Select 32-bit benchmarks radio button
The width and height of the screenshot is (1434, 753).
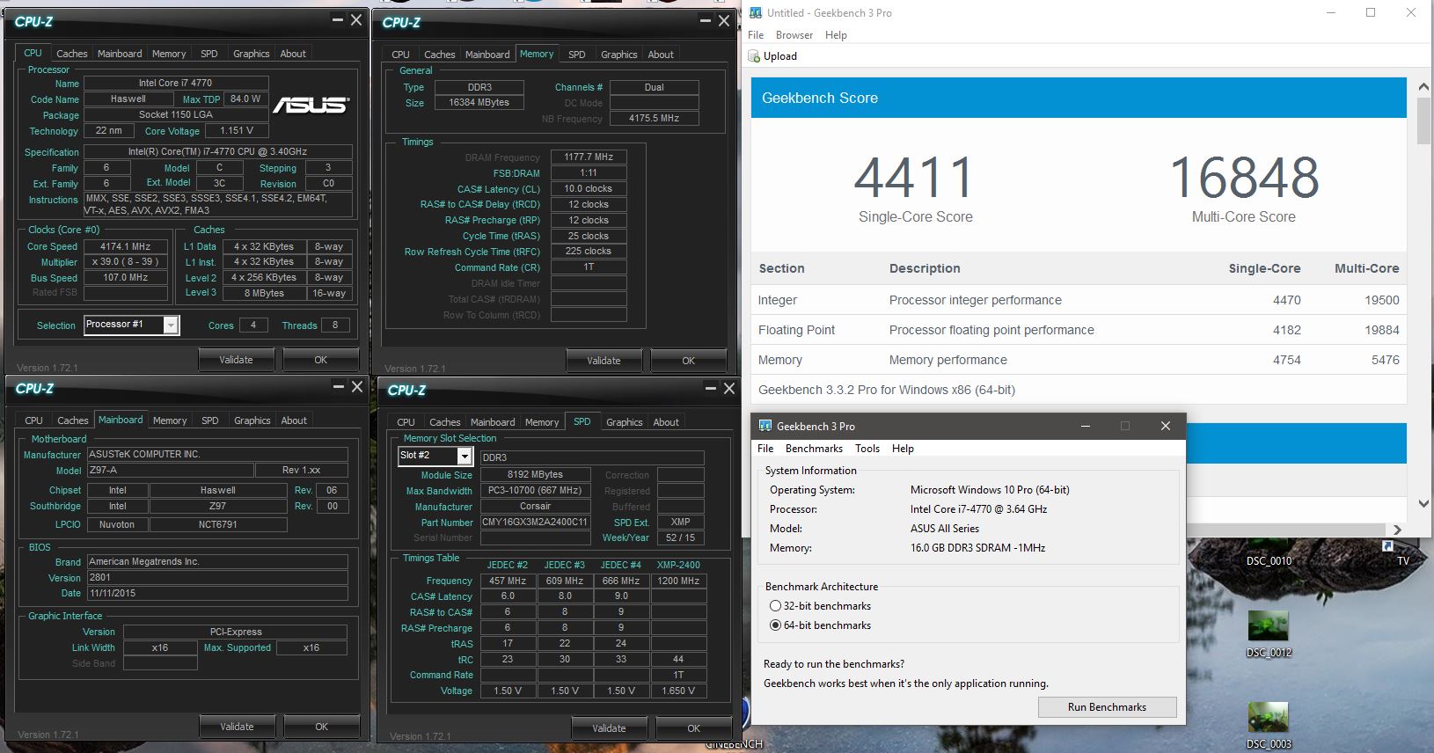pyautogui.click(x=775, y=606)
